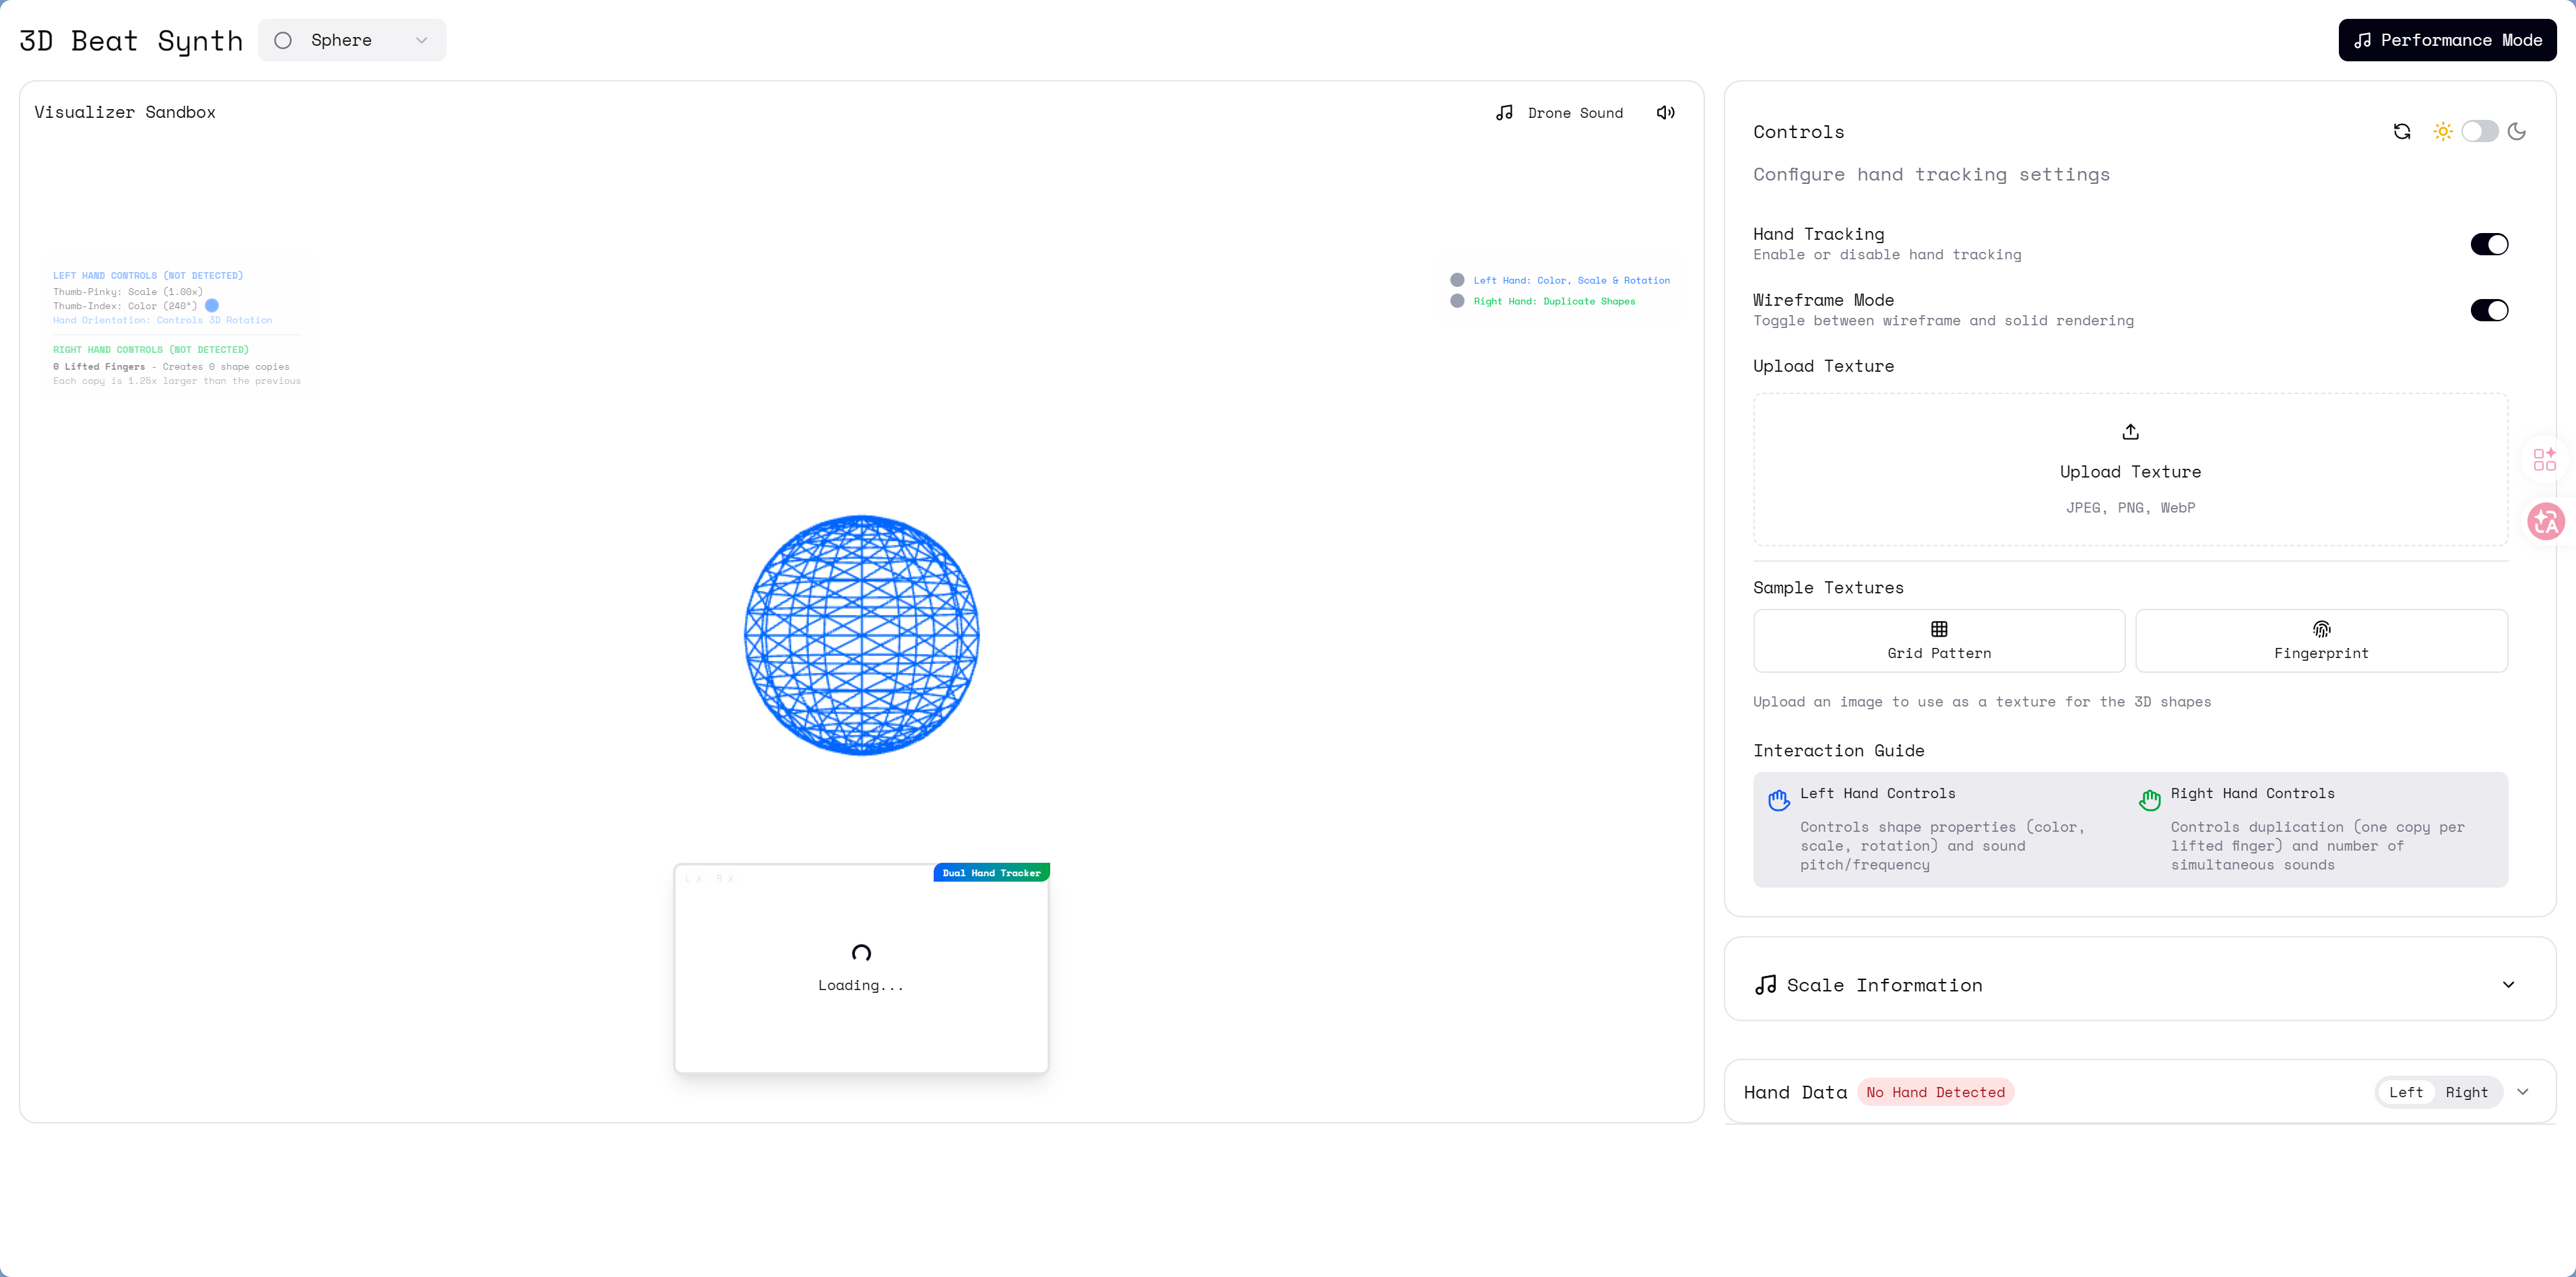Click the moon dark-mode icon

coord(2516,131)
